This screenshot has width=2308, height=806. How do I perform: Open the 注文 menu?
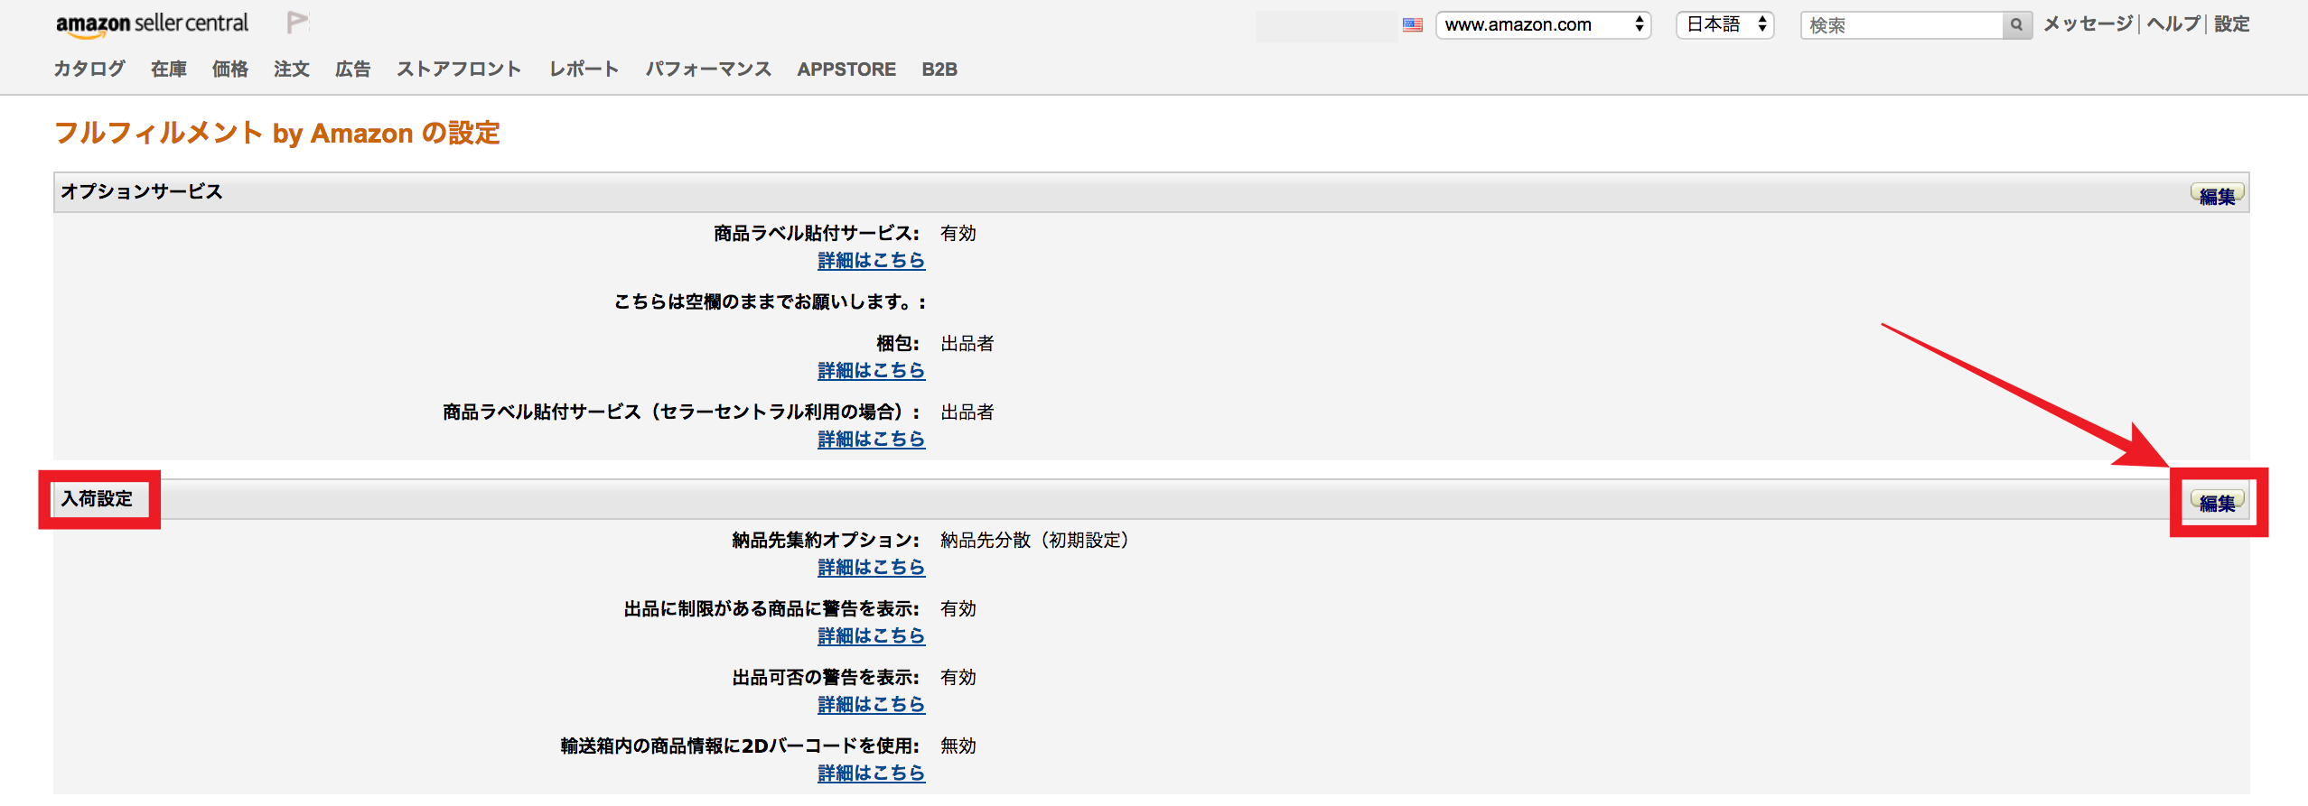pos(292,69)
